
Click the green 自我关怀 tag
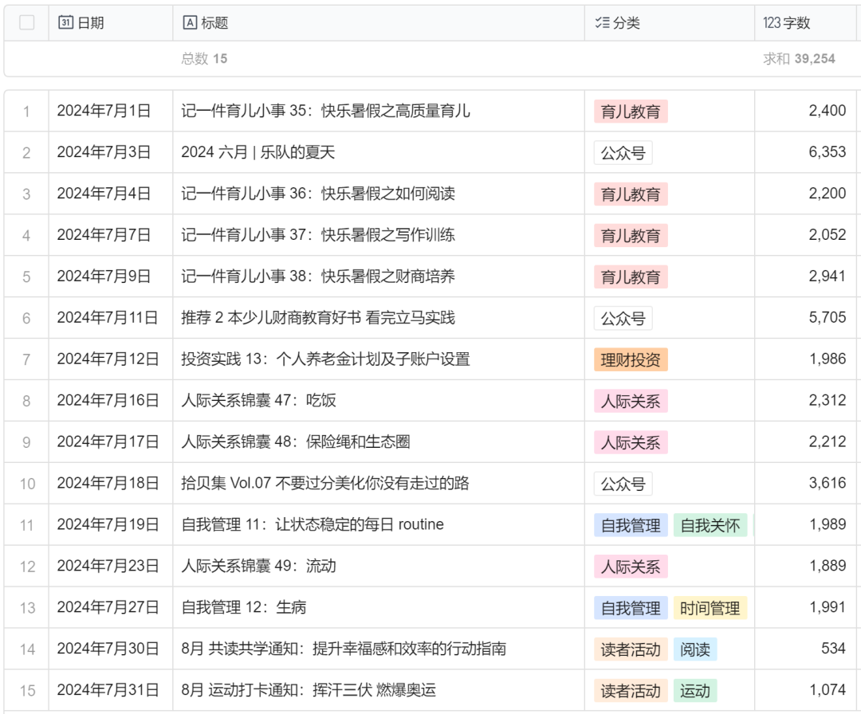[x=710, y=526]
